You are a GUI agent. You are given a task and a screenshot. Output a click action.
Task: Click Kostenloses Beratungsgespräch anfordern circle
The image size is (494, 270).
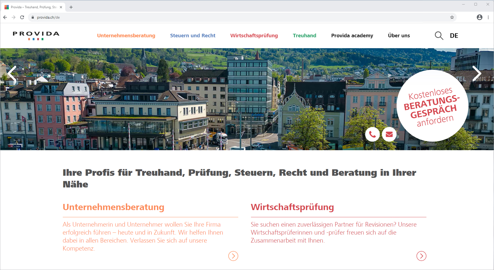tap(432, 106)
